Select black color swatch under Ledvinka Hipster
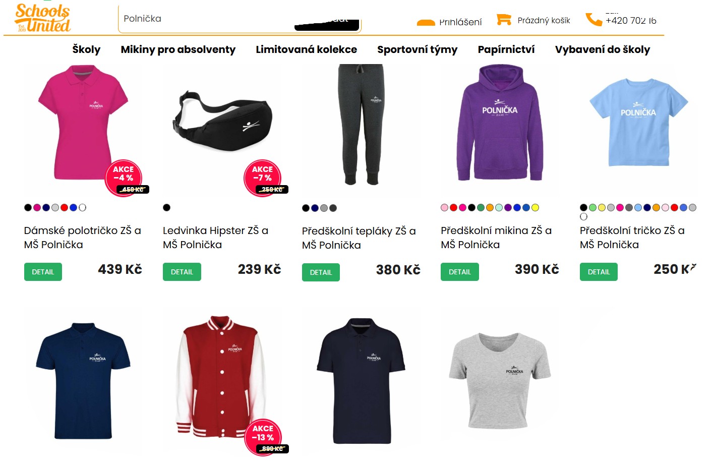714x464 pixels. [167, 207]
